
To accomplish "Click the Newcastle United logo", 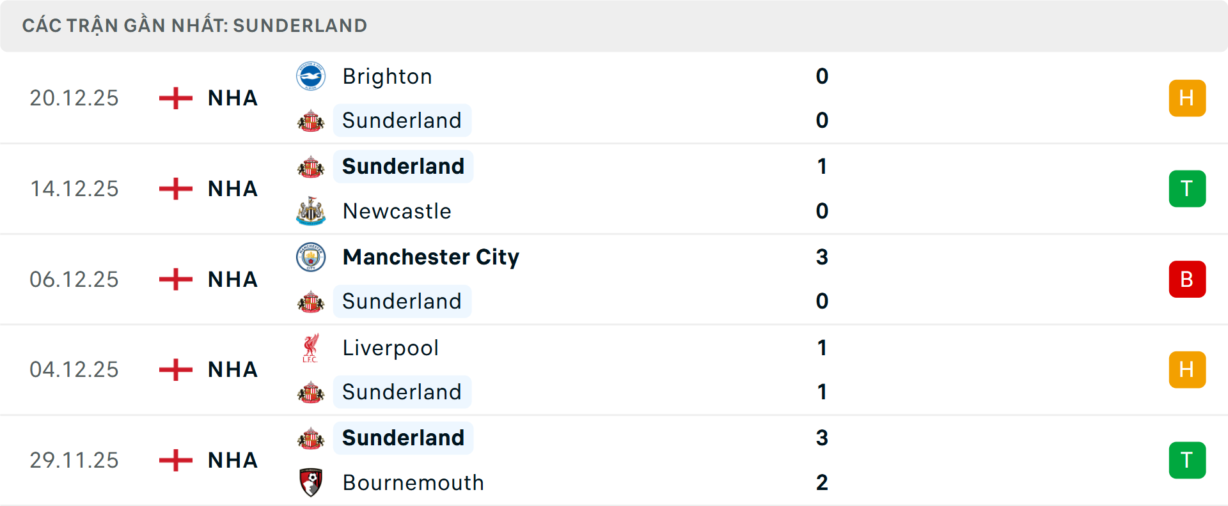I will point(311,211).
